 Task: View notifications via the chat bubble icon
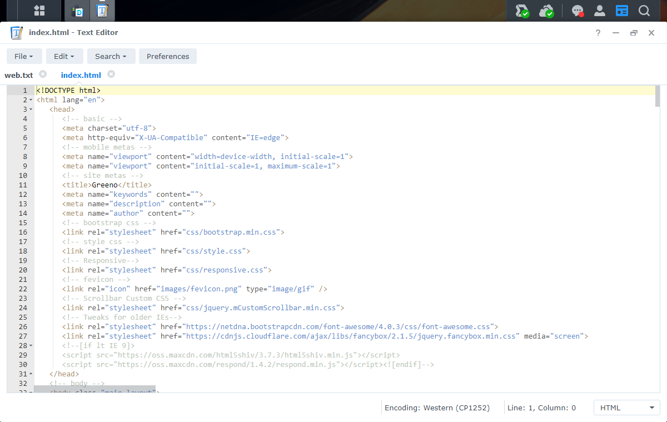point(578,11)
